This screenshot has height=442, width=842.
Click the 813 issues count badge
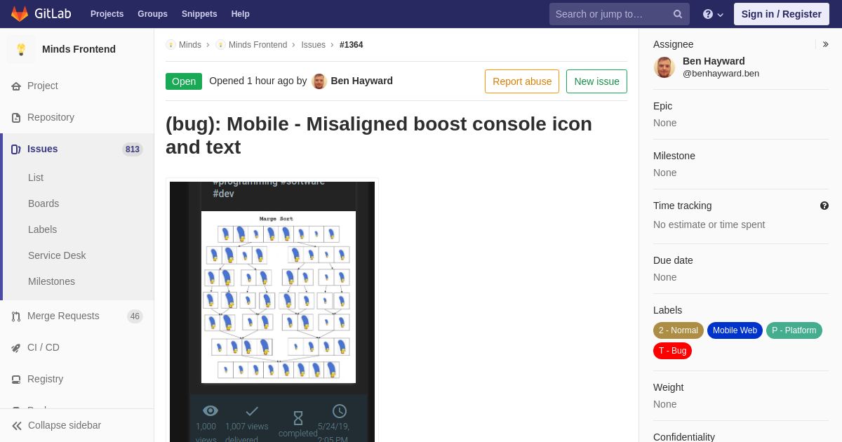[x=133, y=149]
